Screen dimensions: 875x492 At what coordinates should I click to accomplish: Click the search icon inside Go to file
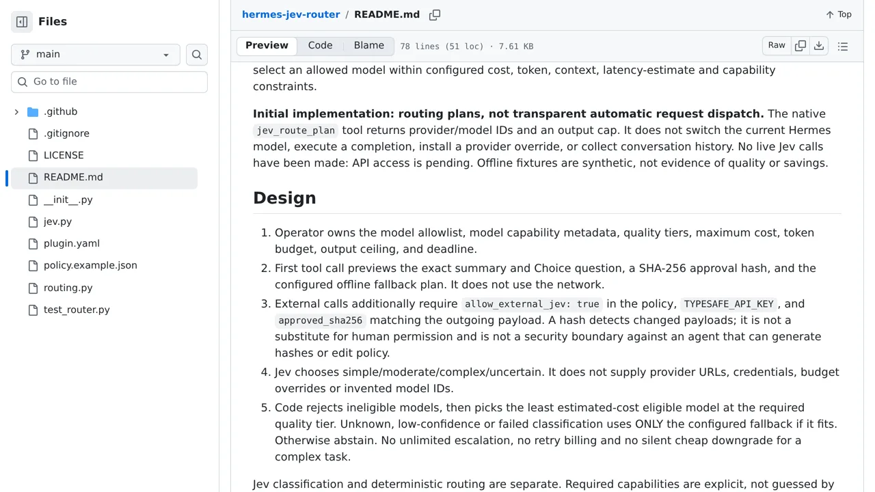23,82
